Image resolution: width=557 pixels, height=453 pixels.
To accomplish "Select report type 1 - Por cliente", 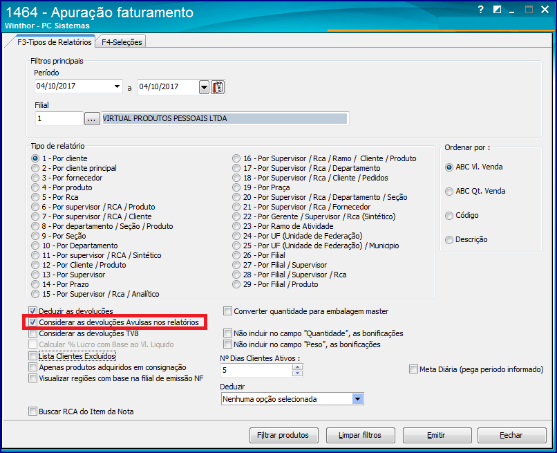I will [35, 158].
